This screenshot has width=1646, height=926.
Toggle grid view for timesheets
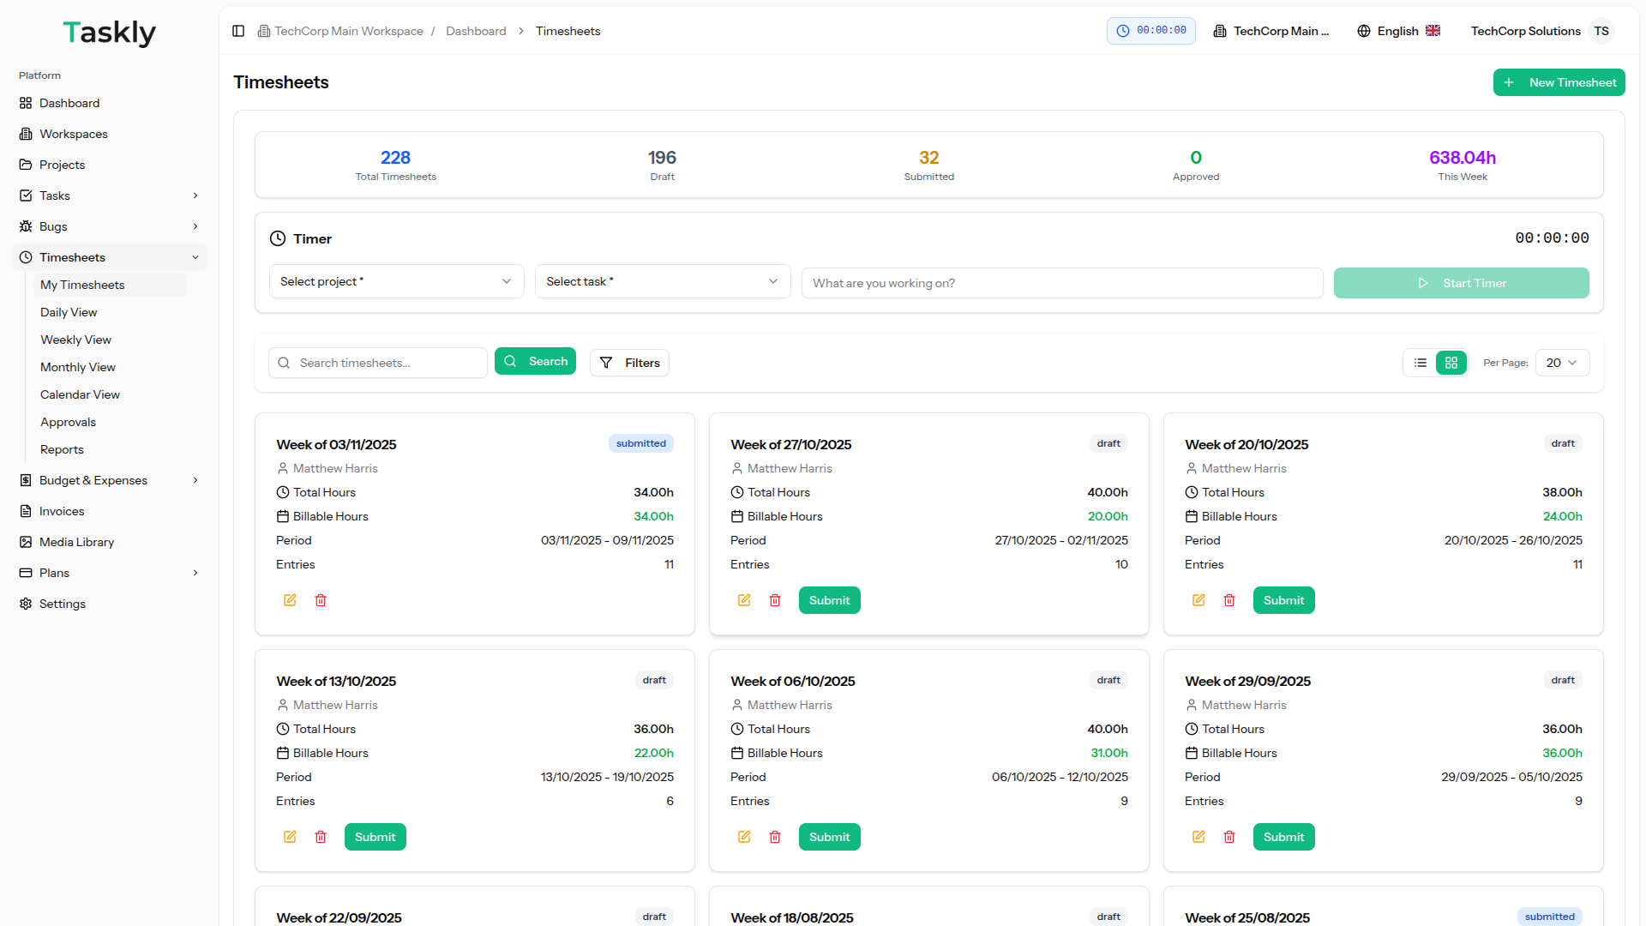point(1451,363)
